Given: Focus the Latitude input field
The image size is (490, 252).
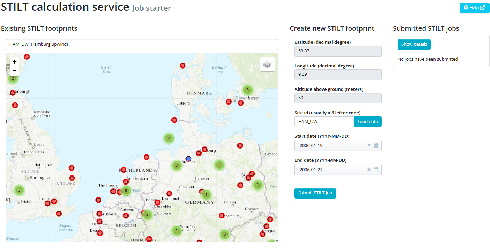Looking at the screenshot, I should (x=338, y=51).
